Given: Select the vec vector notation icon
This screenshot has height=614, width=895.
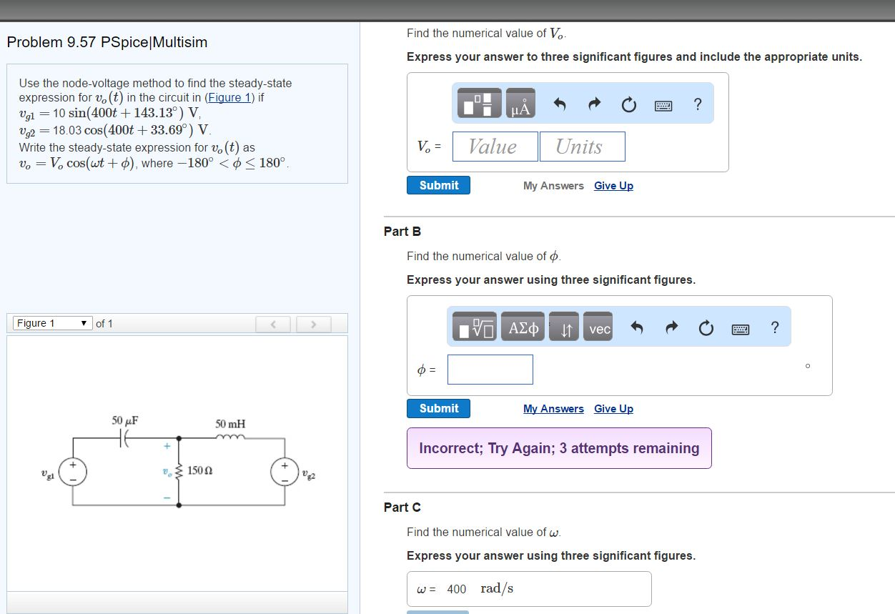Looking at the screenshot, I should click(x=599, y=328).
